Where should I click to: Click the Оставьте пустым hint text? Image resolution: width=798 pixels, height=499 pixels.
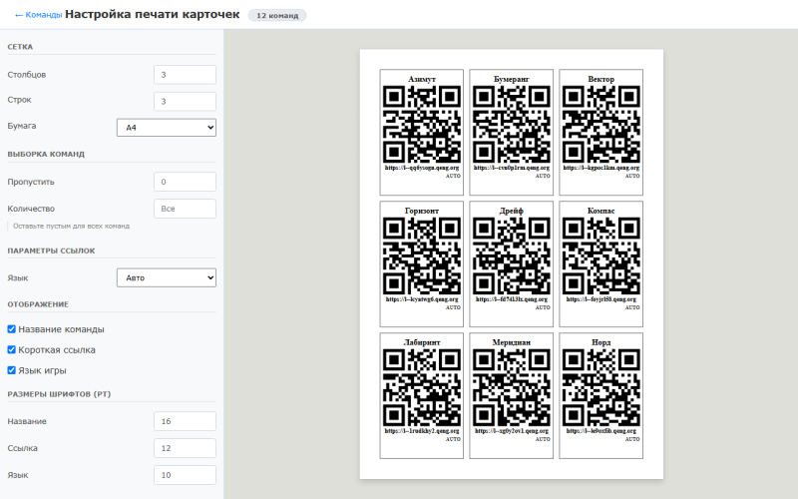71,227
